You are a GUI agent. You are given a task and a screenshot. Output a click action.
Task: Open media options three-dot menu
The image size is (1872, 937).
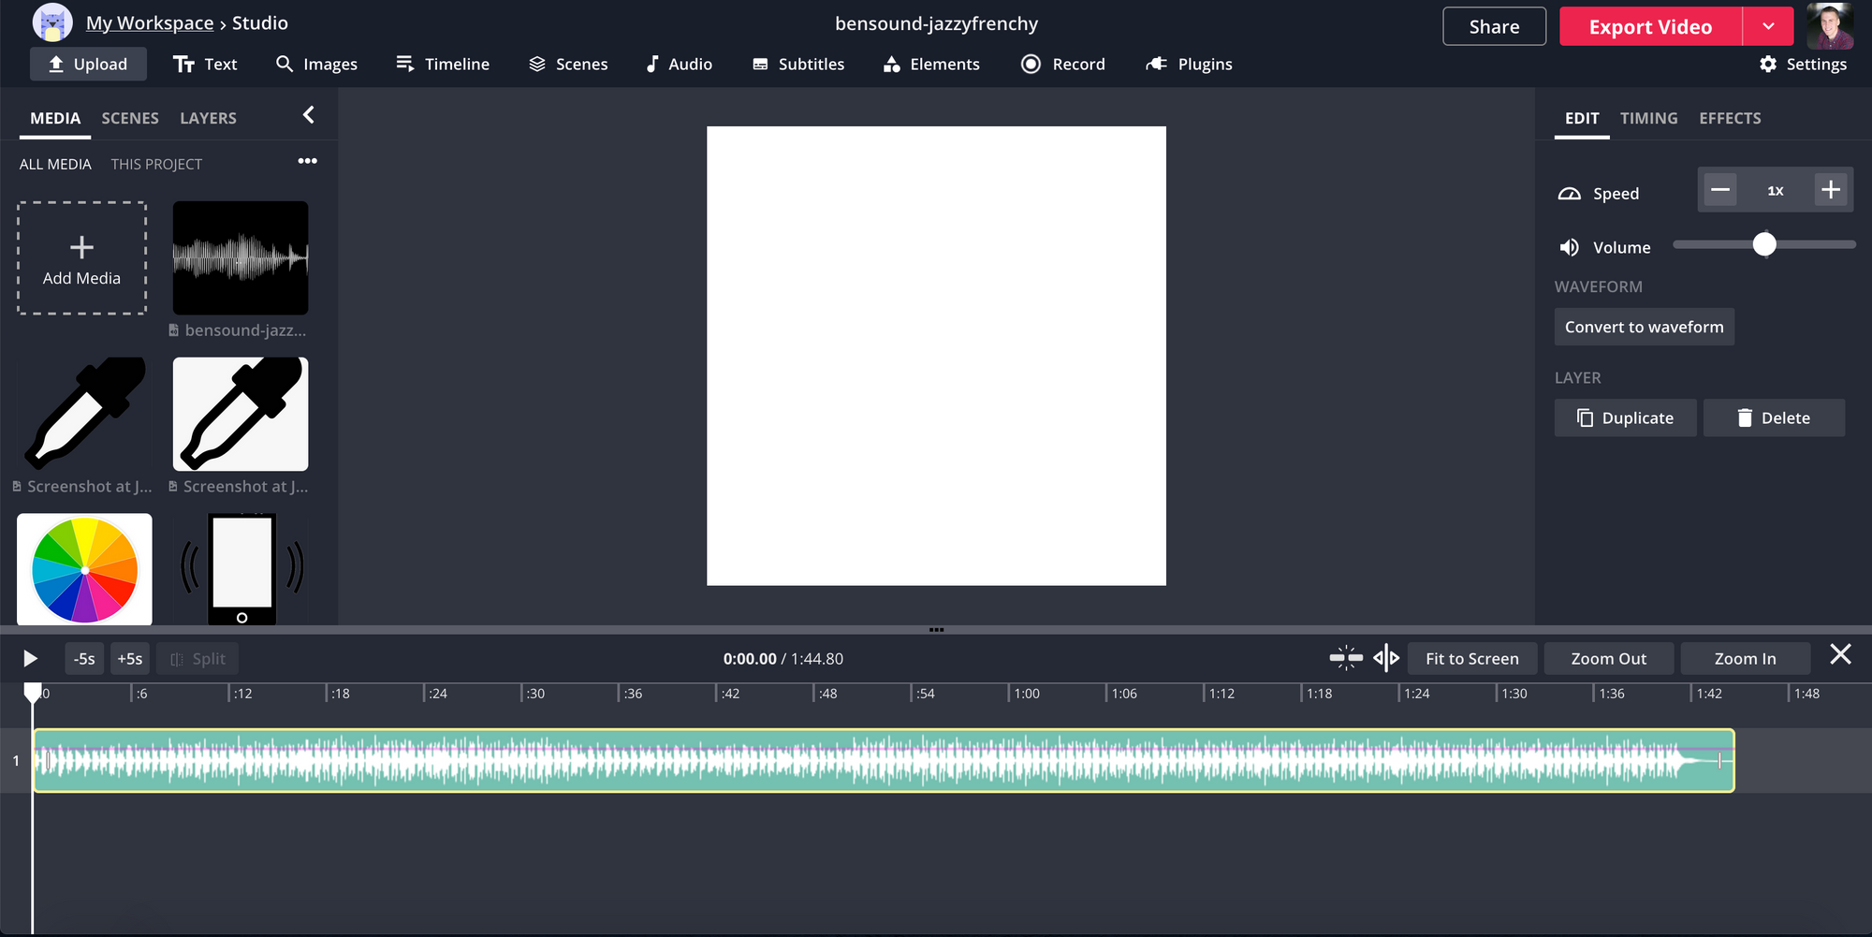tap(307, 161)
